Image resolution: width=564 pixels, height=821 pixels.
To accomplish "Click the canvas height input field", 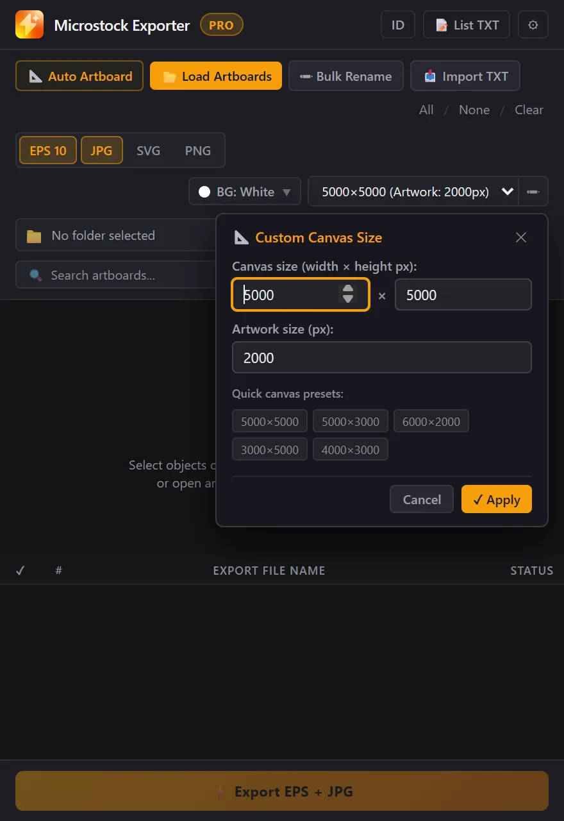I will (x=463, y=295).
